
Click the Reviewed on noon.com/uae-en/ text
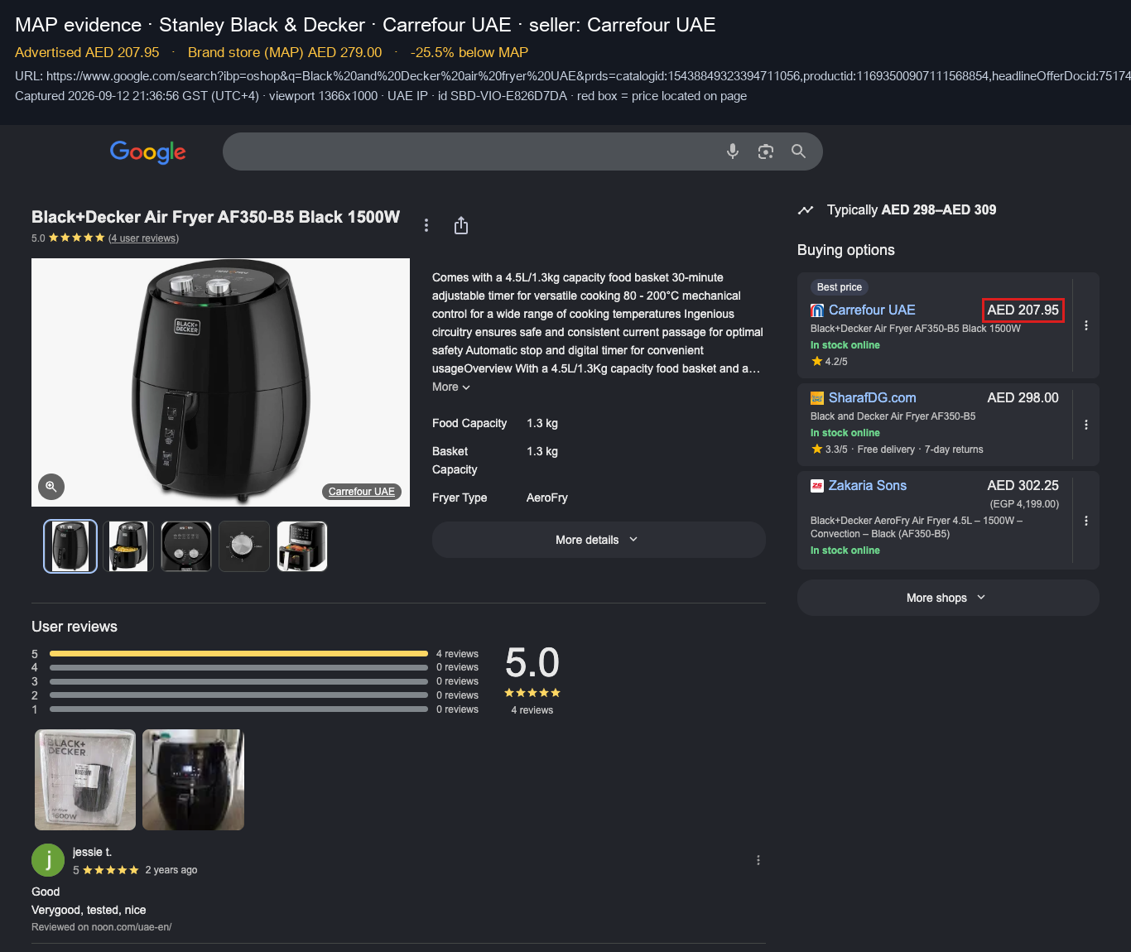[102, 927]
